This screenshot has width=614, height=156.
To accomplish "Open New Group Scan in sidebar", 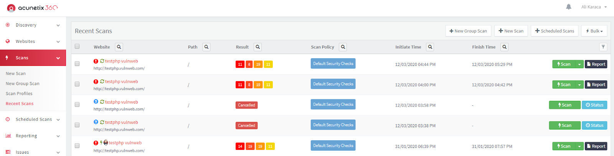I will click(x=23, y=83).
